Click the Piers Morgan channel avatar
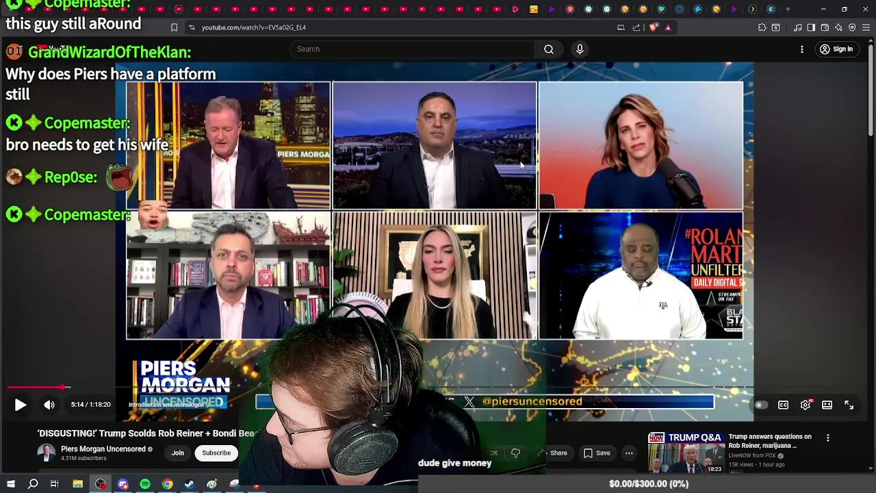Image resolution: width=876 pixels, height=493 pixels. click(x=46, y=453)
